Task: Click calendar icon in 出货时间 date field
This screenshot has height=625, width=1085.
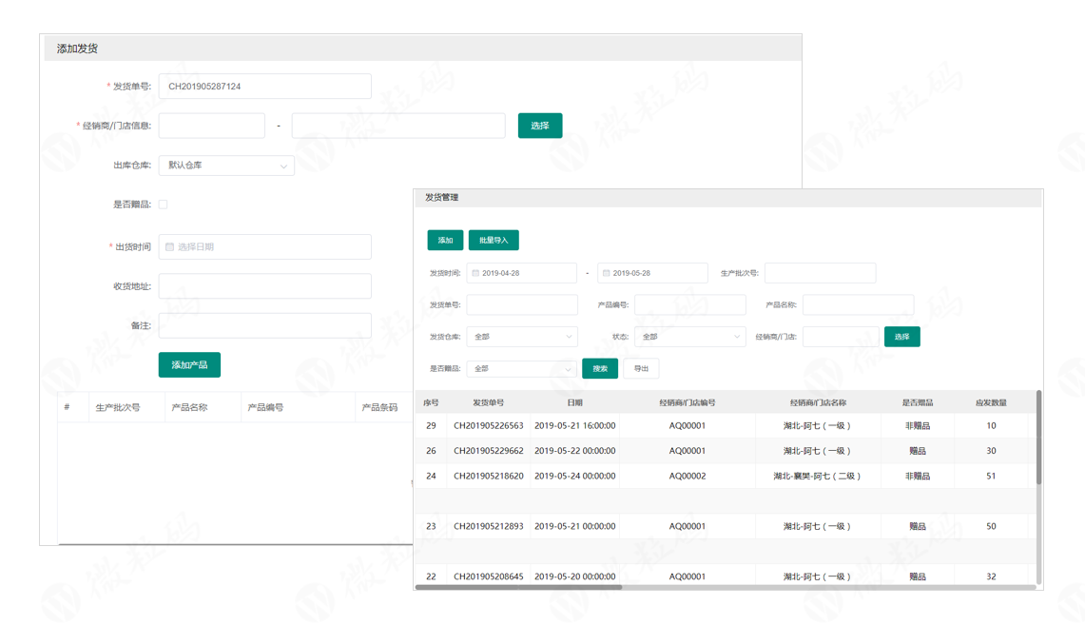Action: click(x=170, y=246)
